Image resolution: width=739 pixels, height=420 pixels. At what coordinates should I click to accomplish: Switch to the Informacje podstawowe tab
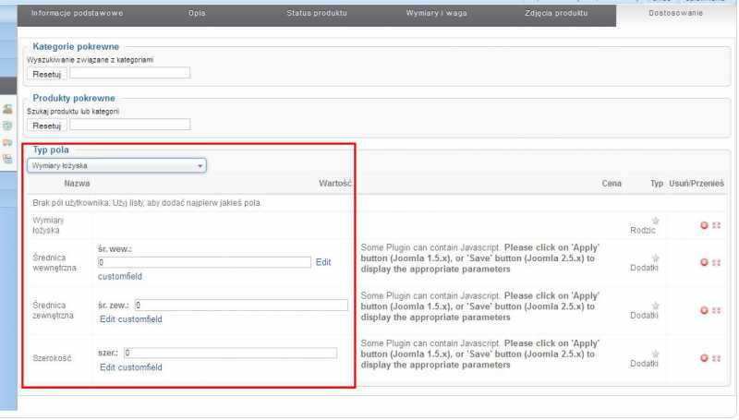point(77,14)
